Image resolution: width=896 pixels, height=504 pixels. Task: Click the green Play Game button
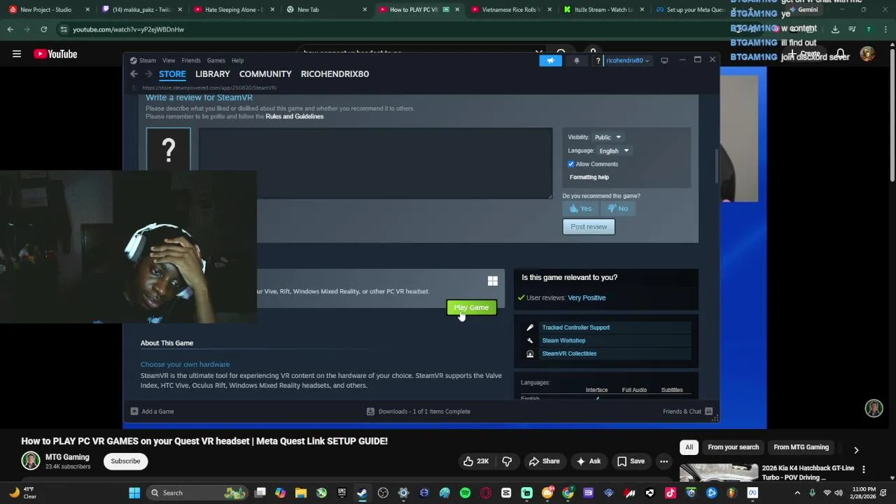coord(471,307)
